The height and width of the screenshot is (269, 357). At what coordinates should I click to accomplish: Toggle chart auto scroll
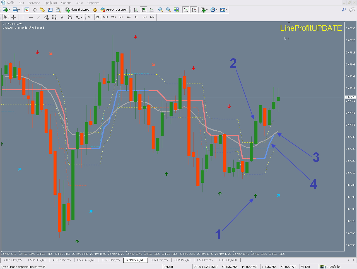pos(186,10)
